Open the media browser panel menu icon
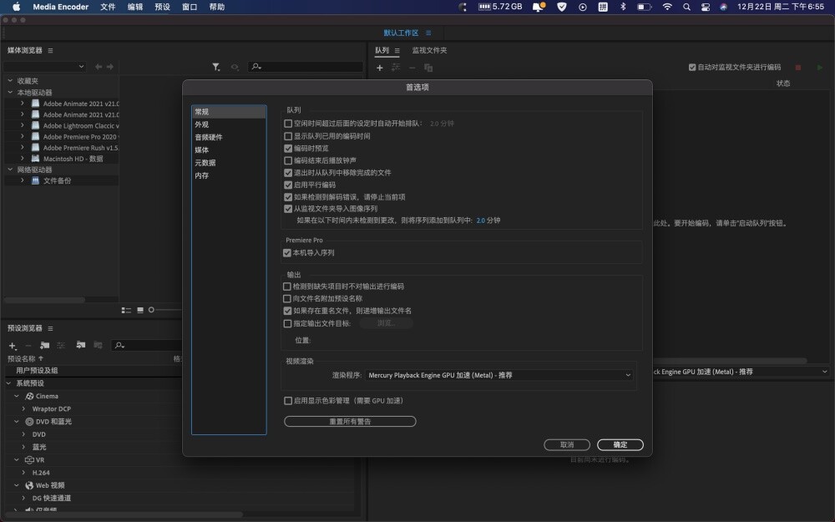Viewport: 835px width, 522px height. 51,51
